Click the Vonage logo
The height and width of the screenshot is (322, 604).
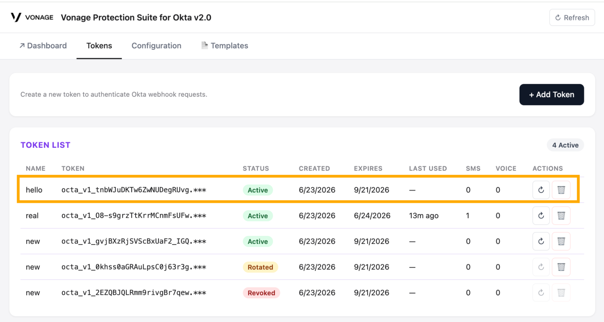[32, 17]
